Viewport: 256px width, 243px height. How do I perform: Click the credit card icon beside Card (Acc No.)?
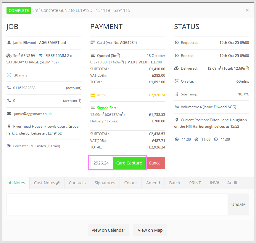tap(93, 42)
